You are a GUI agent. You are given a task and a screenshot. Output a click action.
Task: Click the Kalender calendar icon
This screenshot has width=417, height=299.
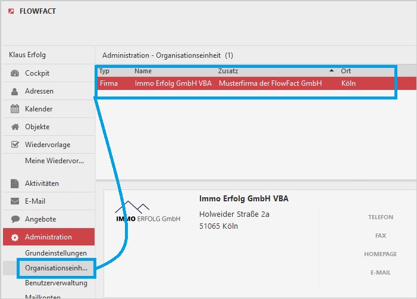[15, 109]
